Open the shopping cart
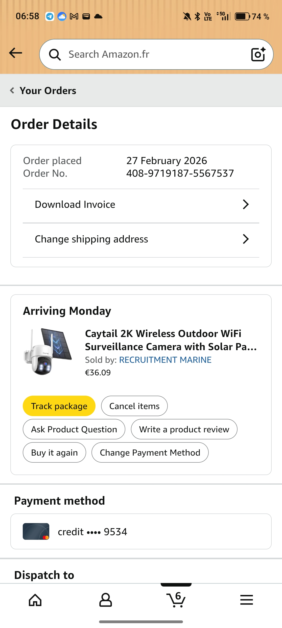Viewport: 282px width, 628px height. (x=176, y=600)
